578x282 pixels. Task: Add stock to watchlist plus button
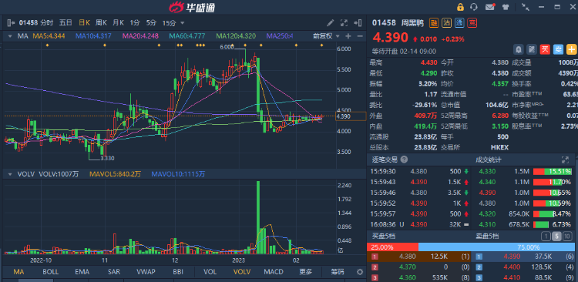pos(572,49)
